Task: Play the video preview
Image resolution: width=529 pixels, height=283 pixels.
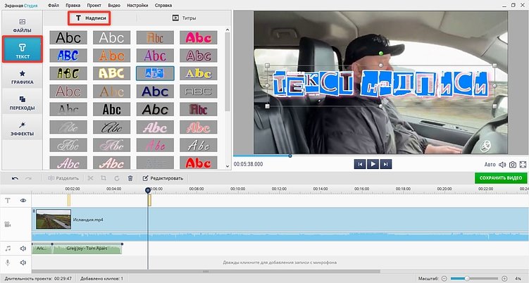Action: (373, 164)
